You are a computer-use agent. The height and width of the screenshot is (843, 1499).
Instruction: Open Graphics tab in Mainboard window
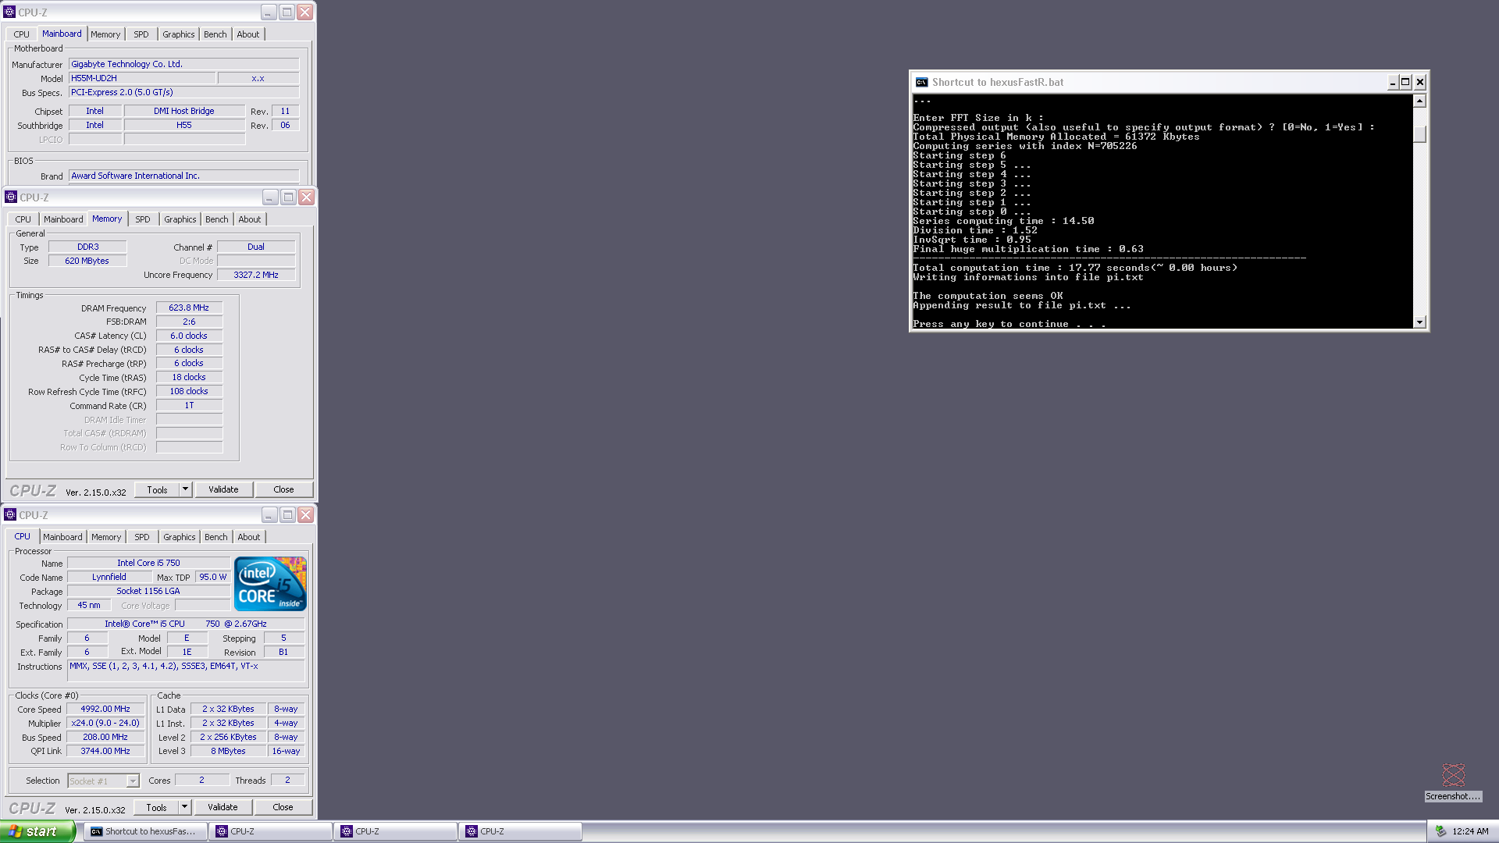click(179, 34)
